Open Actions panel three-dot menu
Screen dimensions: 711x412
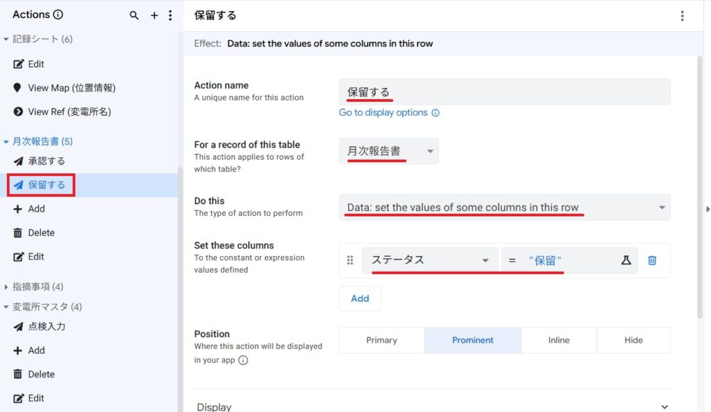[170, 15]
